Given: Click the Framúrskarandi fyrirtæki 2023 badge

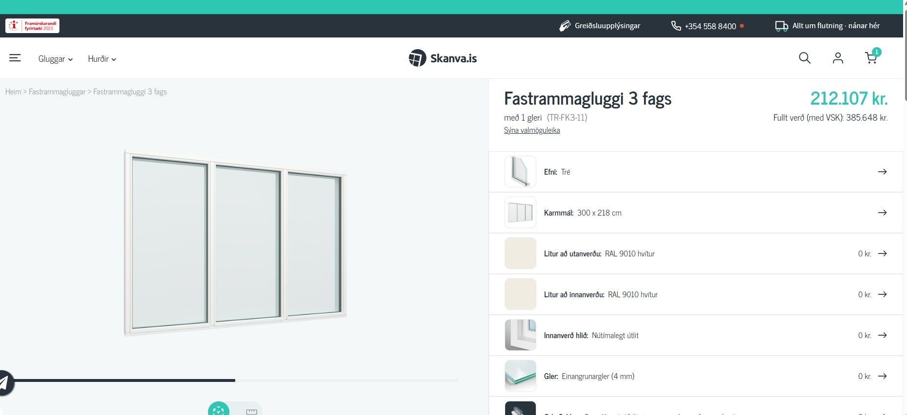Looking at the screenshot, I should (32, 26).
